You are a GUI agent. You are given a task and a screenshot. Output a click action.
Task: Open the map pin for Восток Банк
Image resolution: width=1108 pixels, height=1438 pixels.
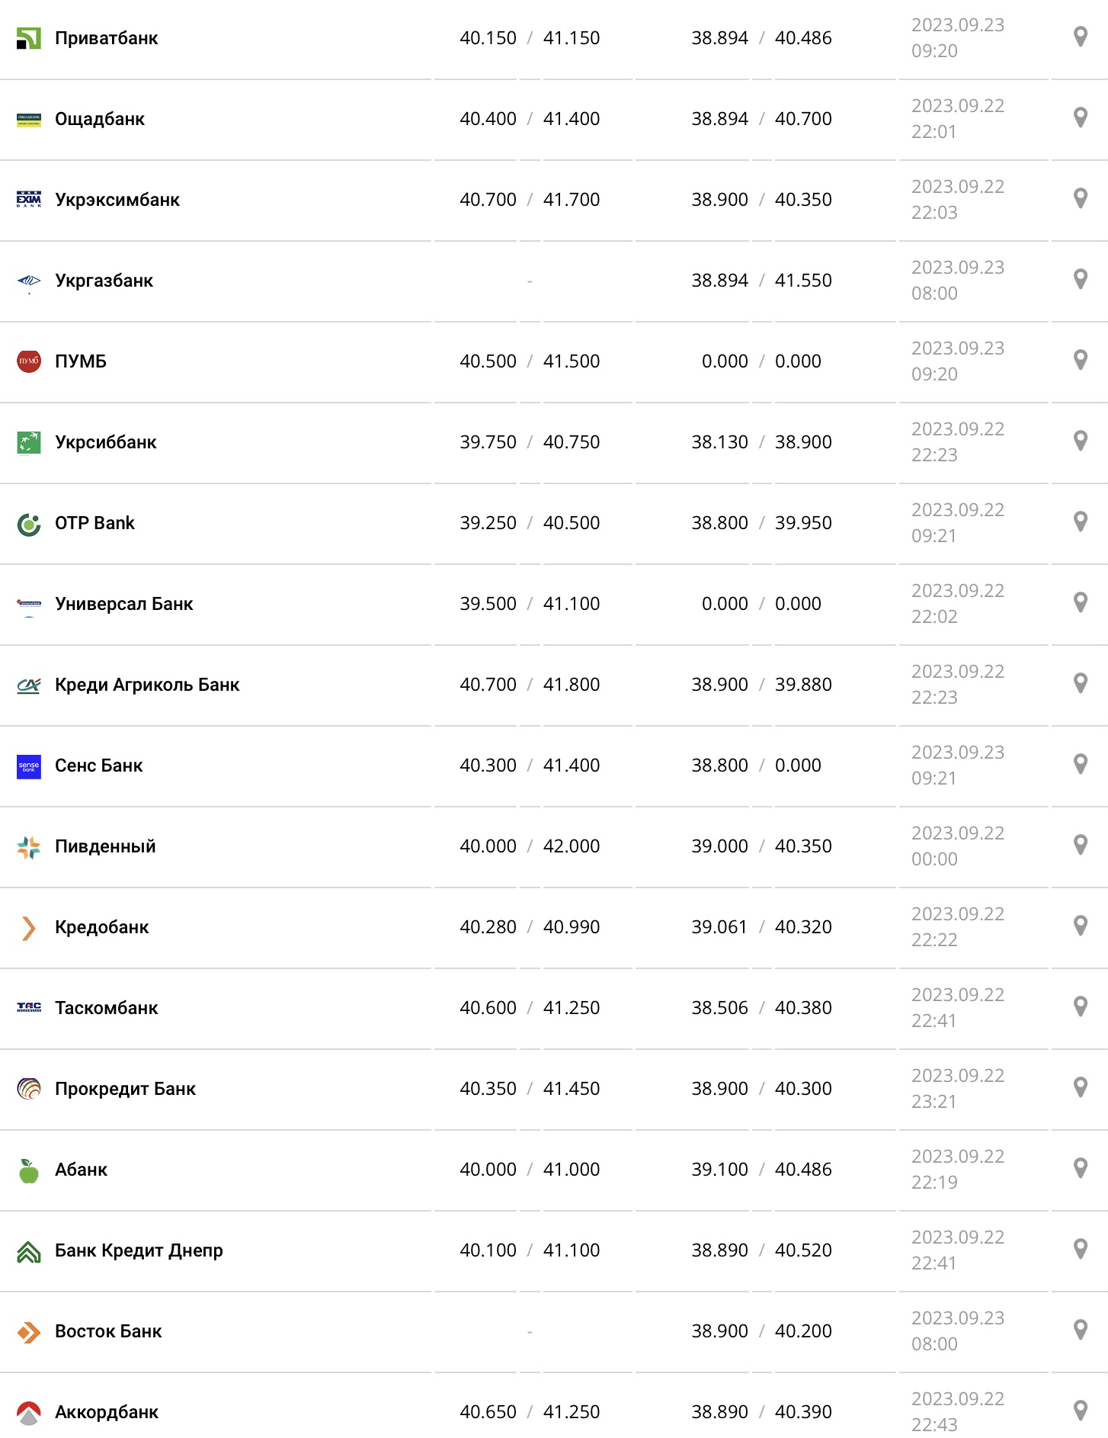pos(1080,1330)
